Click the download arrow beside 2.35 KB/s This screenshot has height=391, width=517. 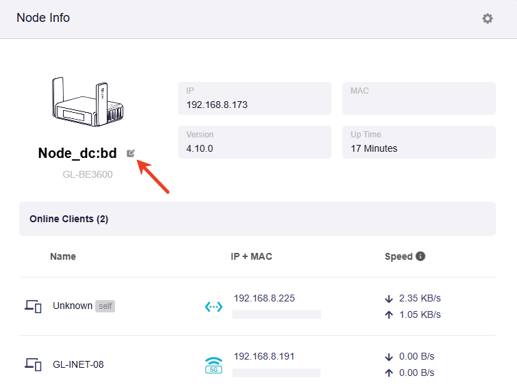pos(389,299)
